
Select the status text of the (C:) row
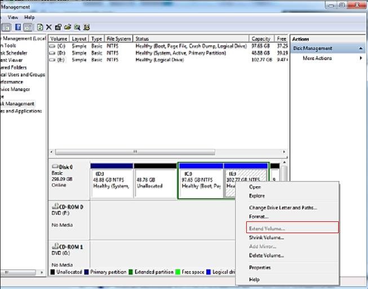[x=191, y=46]
